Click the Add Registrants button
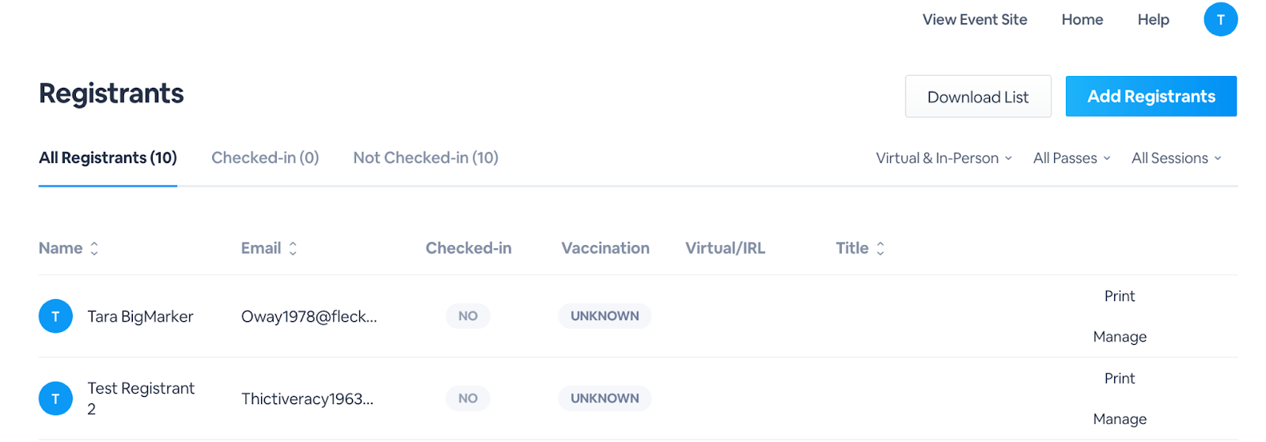This screenshot has width=1266, height=442. [x=1150, y=96]
